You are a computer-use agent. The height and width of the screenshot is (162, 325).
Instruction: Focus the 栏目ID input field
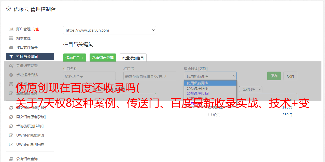click(x=150, y=76)
